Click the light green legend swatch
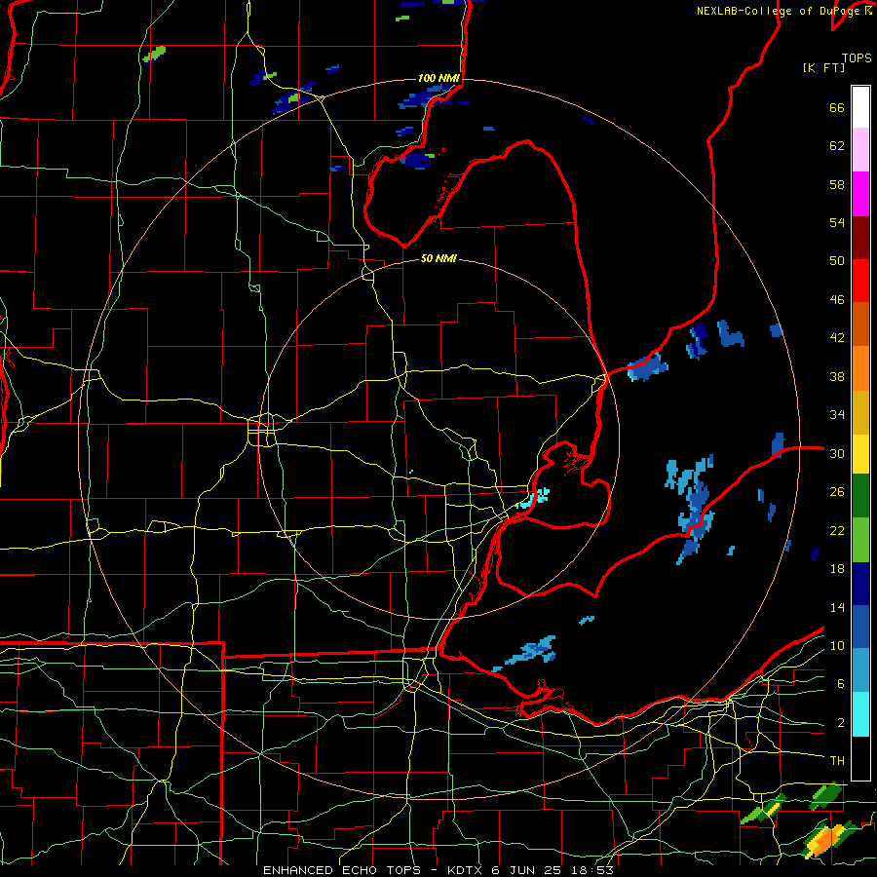Viewport: 877px width, 877px height. coord(860,540)
